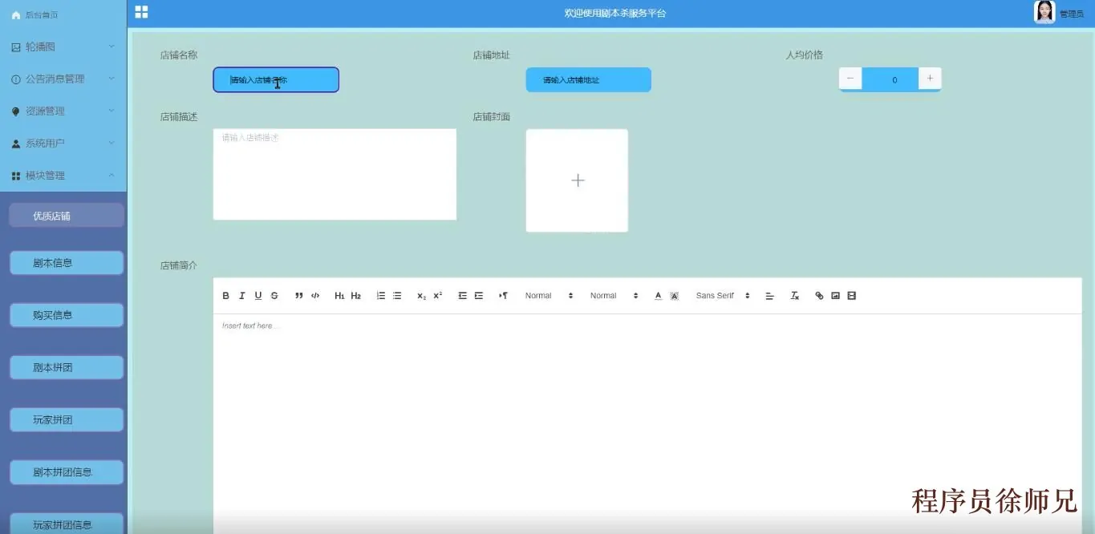Click the 店铺描述 text area
1095x534 pixels.
pos(335,174)
